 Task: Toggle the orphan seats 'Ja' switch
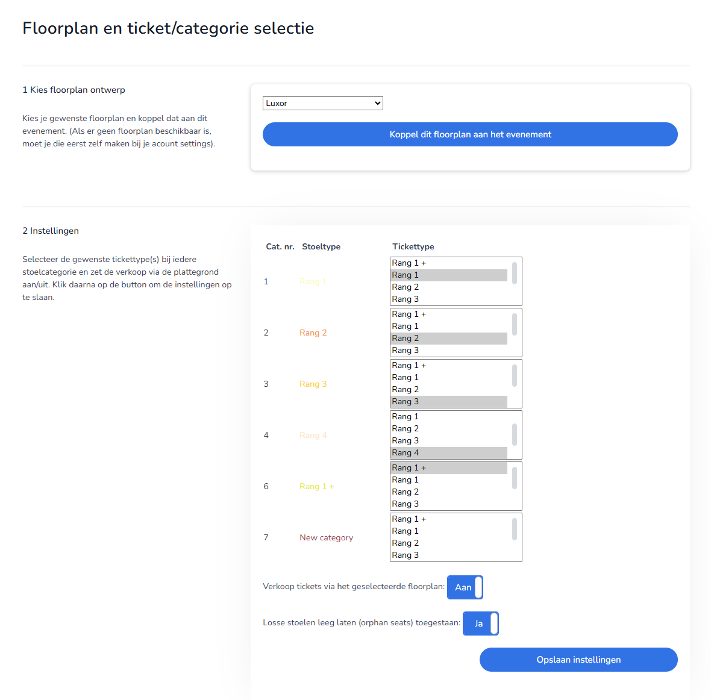(x=480, y=623)
